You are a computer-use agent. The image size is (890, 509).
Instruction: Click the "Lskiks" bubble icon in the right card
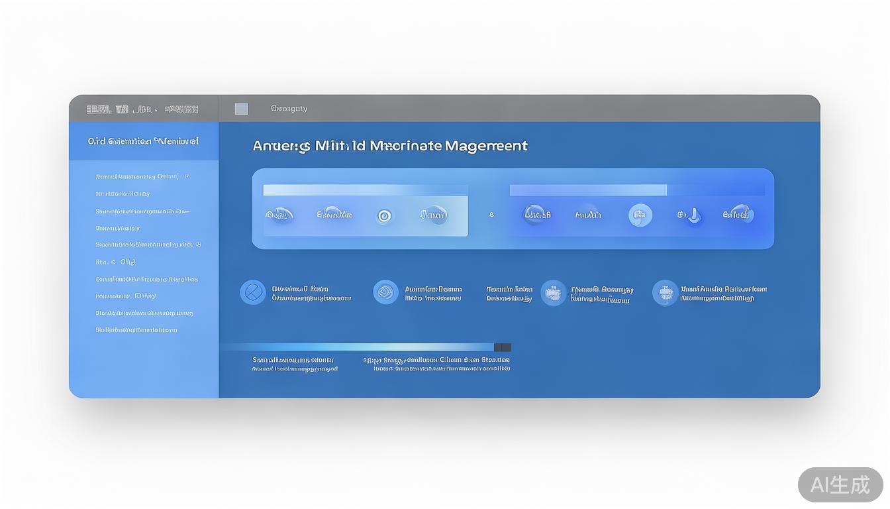pos(536,215)
